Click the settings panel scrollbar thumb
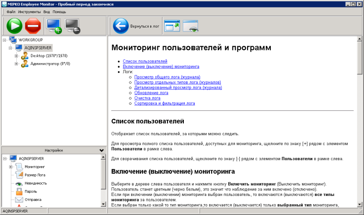The height and width of the screenshot is (215, 364). click(103, 175)
